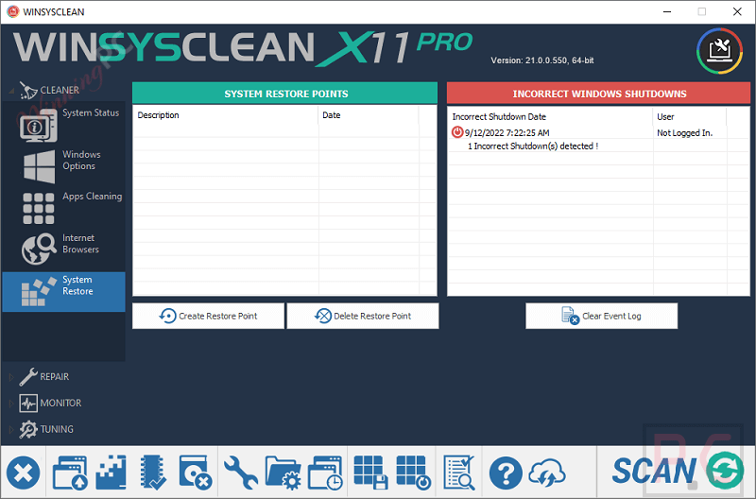The image size is (756, 499).
Task: Click the checklist with magnifier report icon
Action: click(x=458, y=473)
